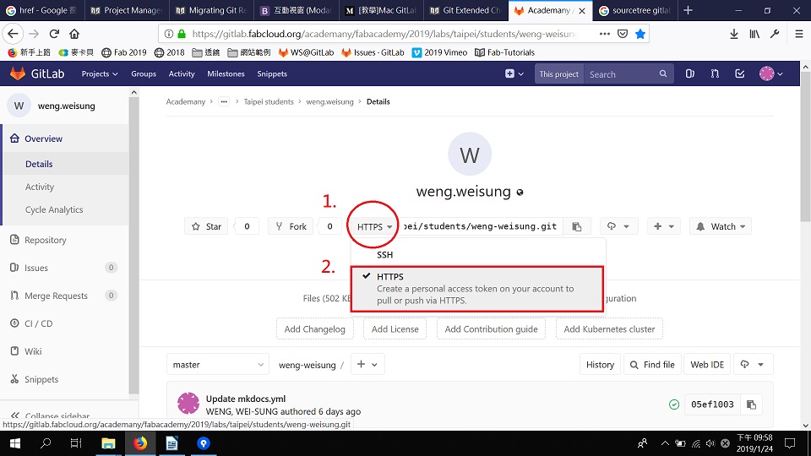Click the GitLab fox logo

tap(18, 74)
